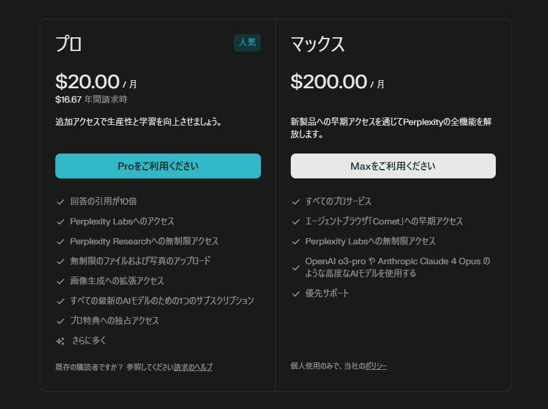Click the マックス plan heading
Viewport: 548px width, 409px height.
click(x=317, y=44)
